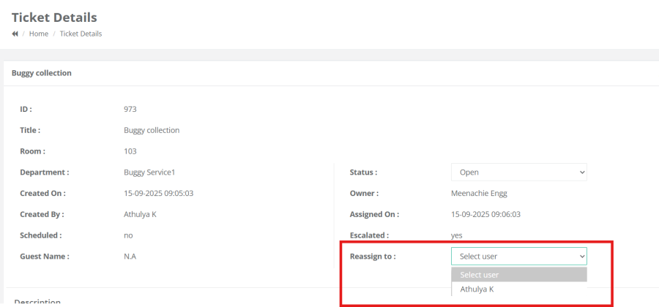This screenshot has width=659, height=307.
Task: Click the ID value 973
Action: point(130,110)
